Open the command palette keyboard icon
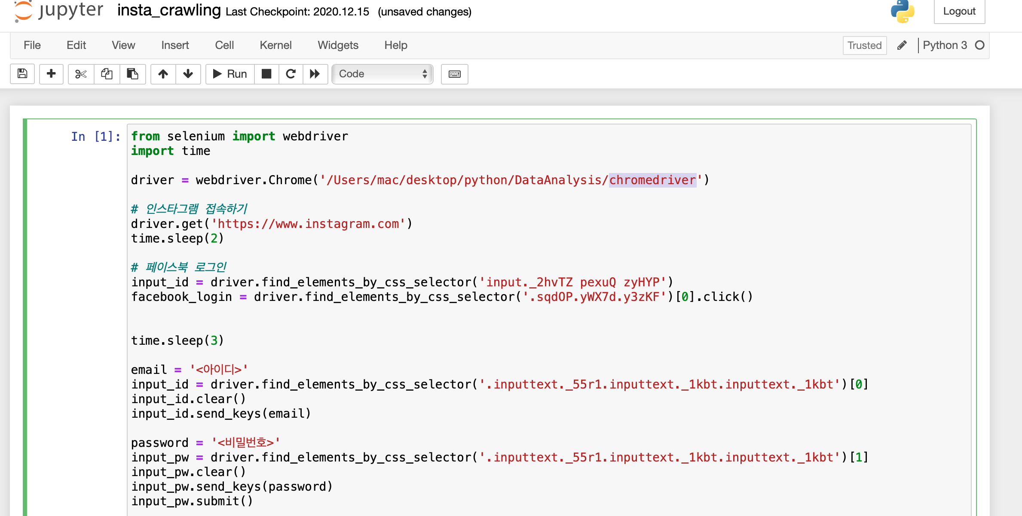The height and width of the screenshot is (516, 1022). point(454,74)
